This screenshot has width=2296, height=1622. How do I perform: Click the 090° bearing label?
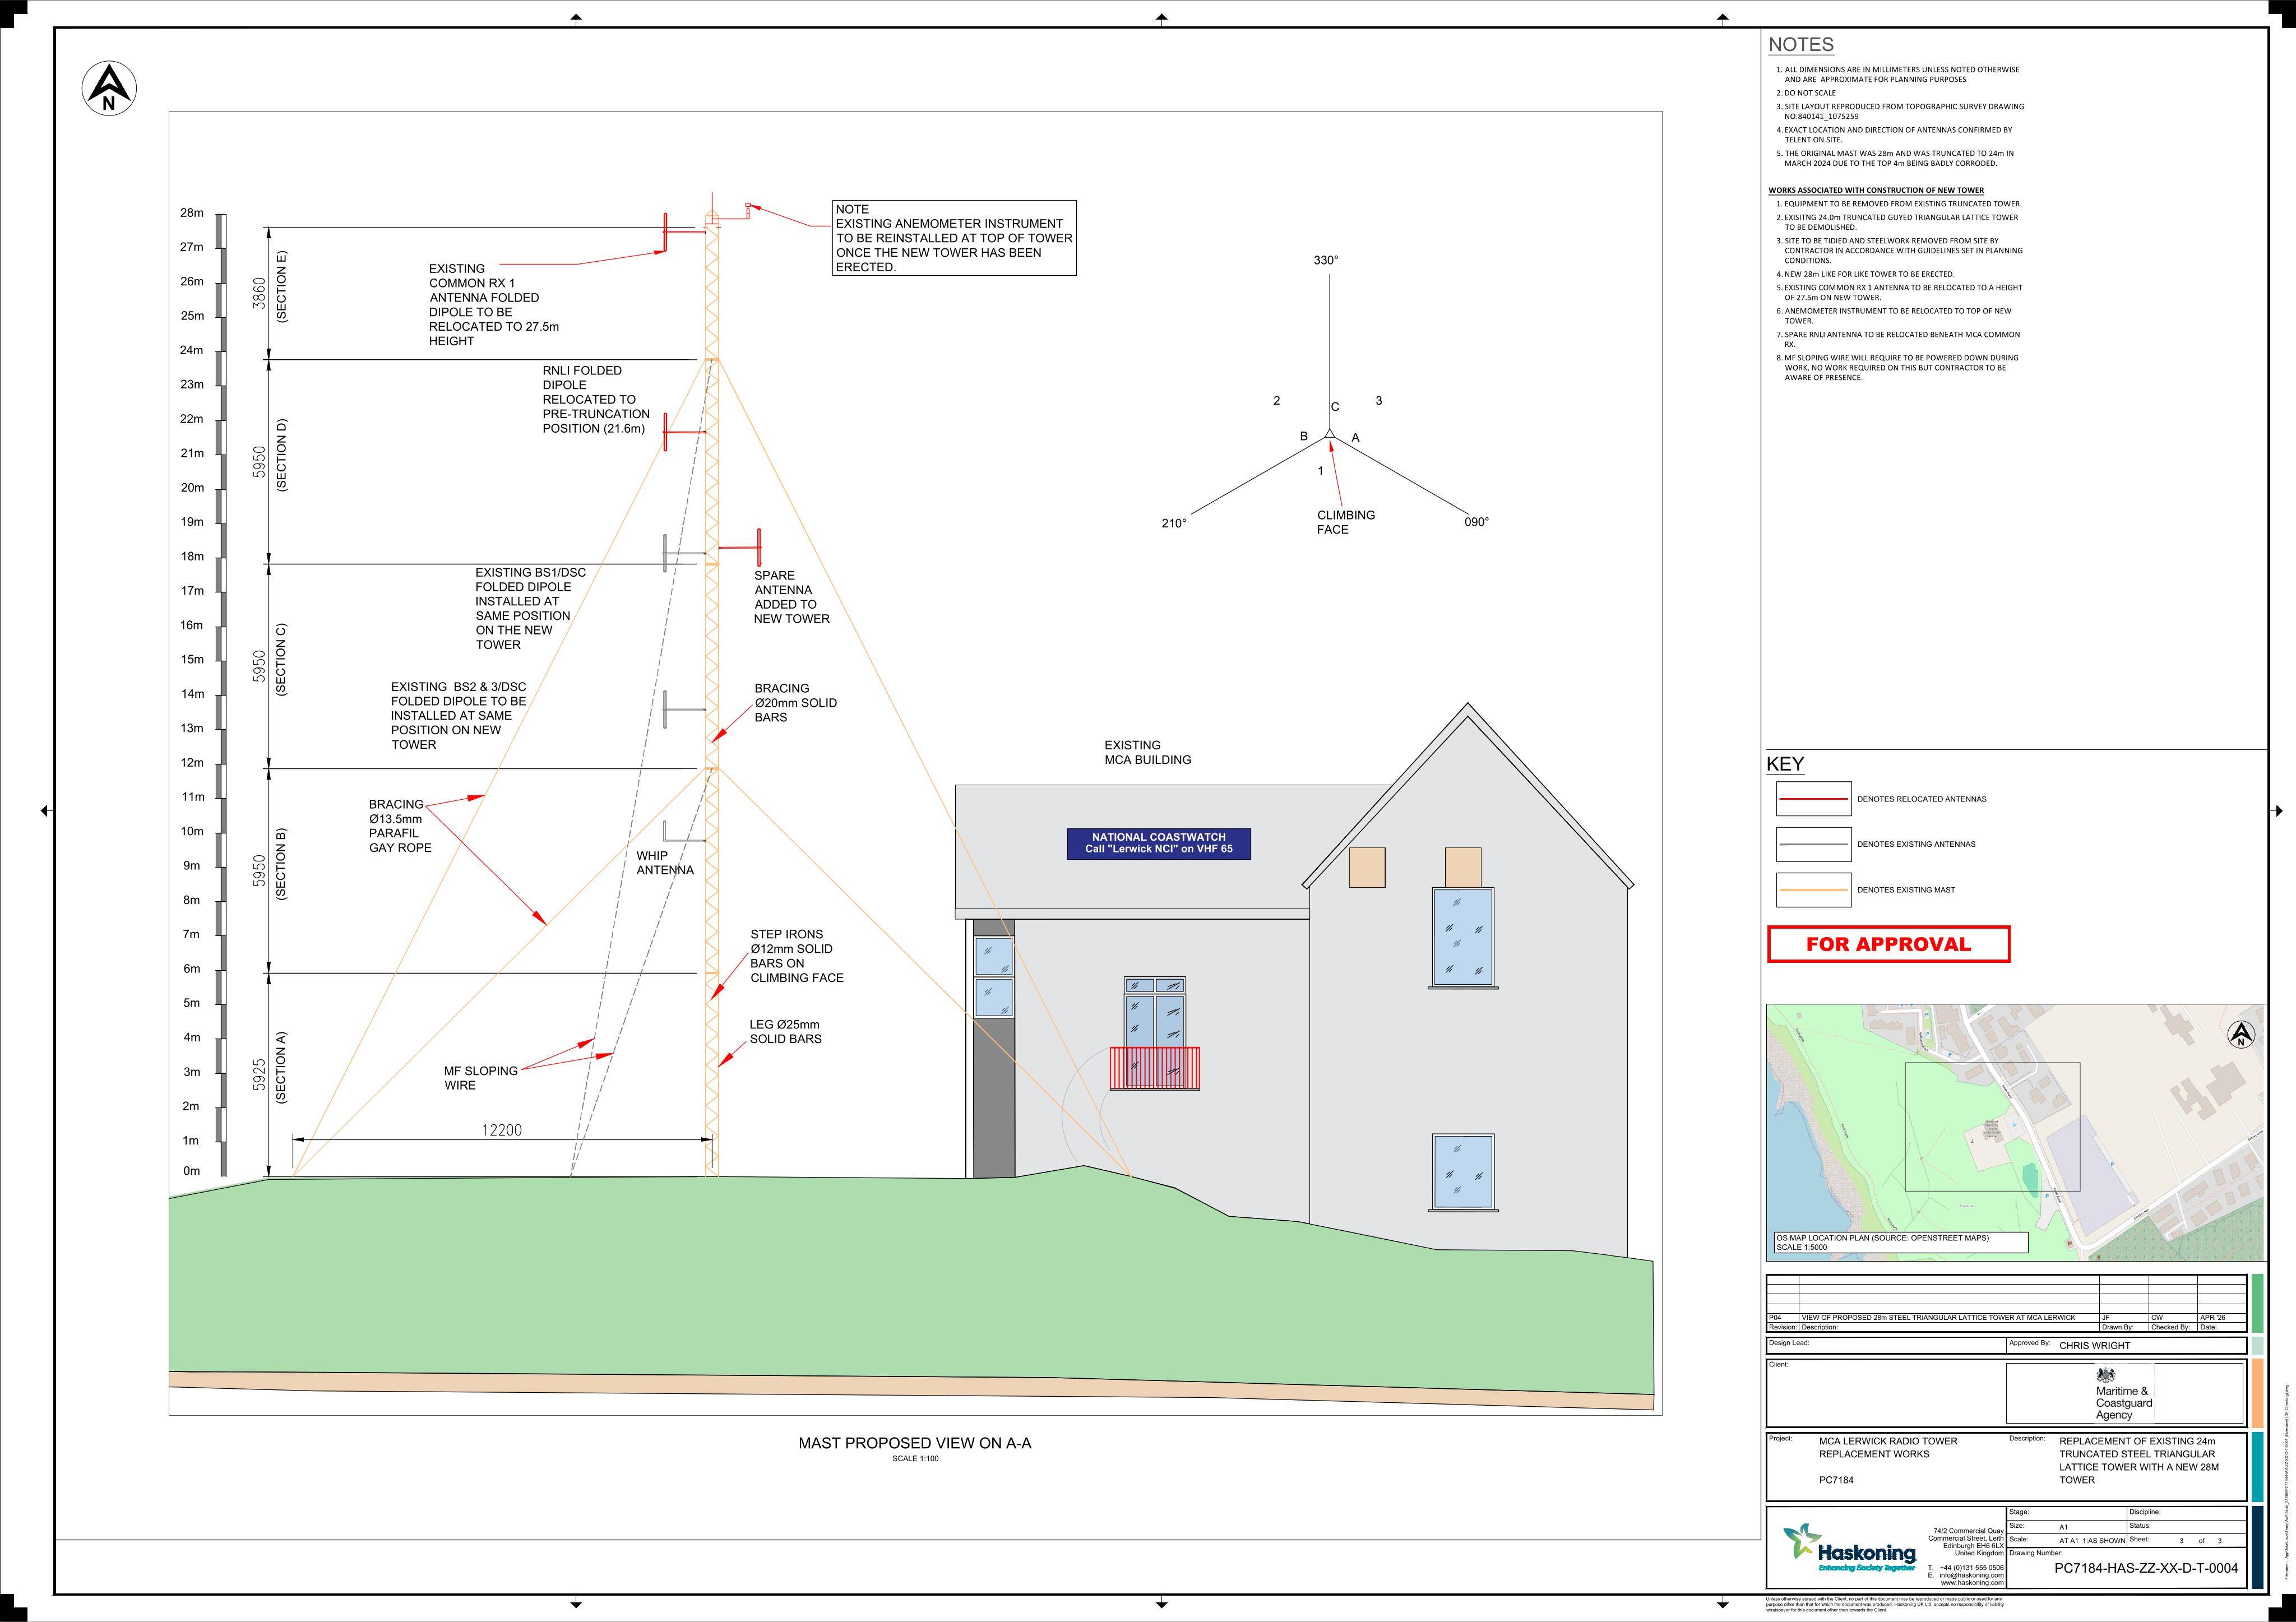pos(1477,522)
